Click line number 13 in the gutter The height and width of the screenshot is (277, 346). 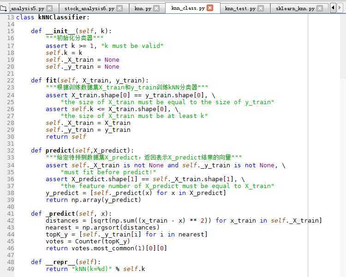[10, 17]
